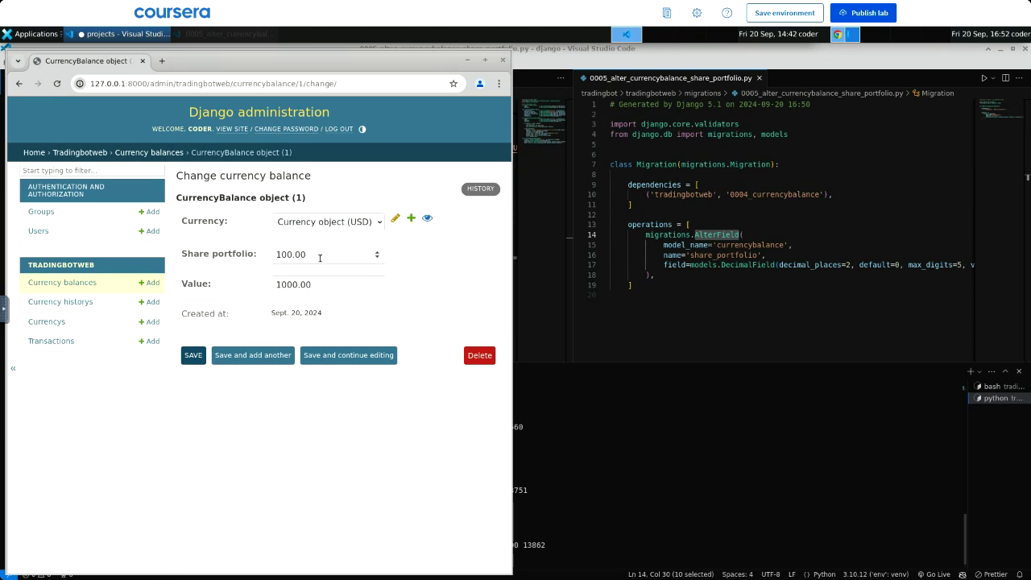Image resolution: width=1031 pixels, height=580 pixels.
Task: Click the Value input field
Action: [327, 284]
